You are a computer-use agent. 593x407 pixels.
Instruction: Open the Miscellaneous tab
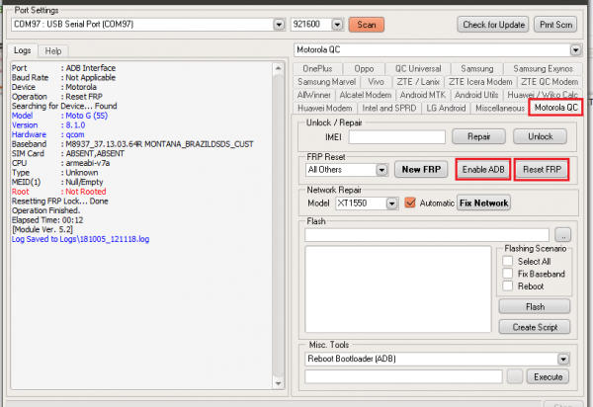(500, 108)
